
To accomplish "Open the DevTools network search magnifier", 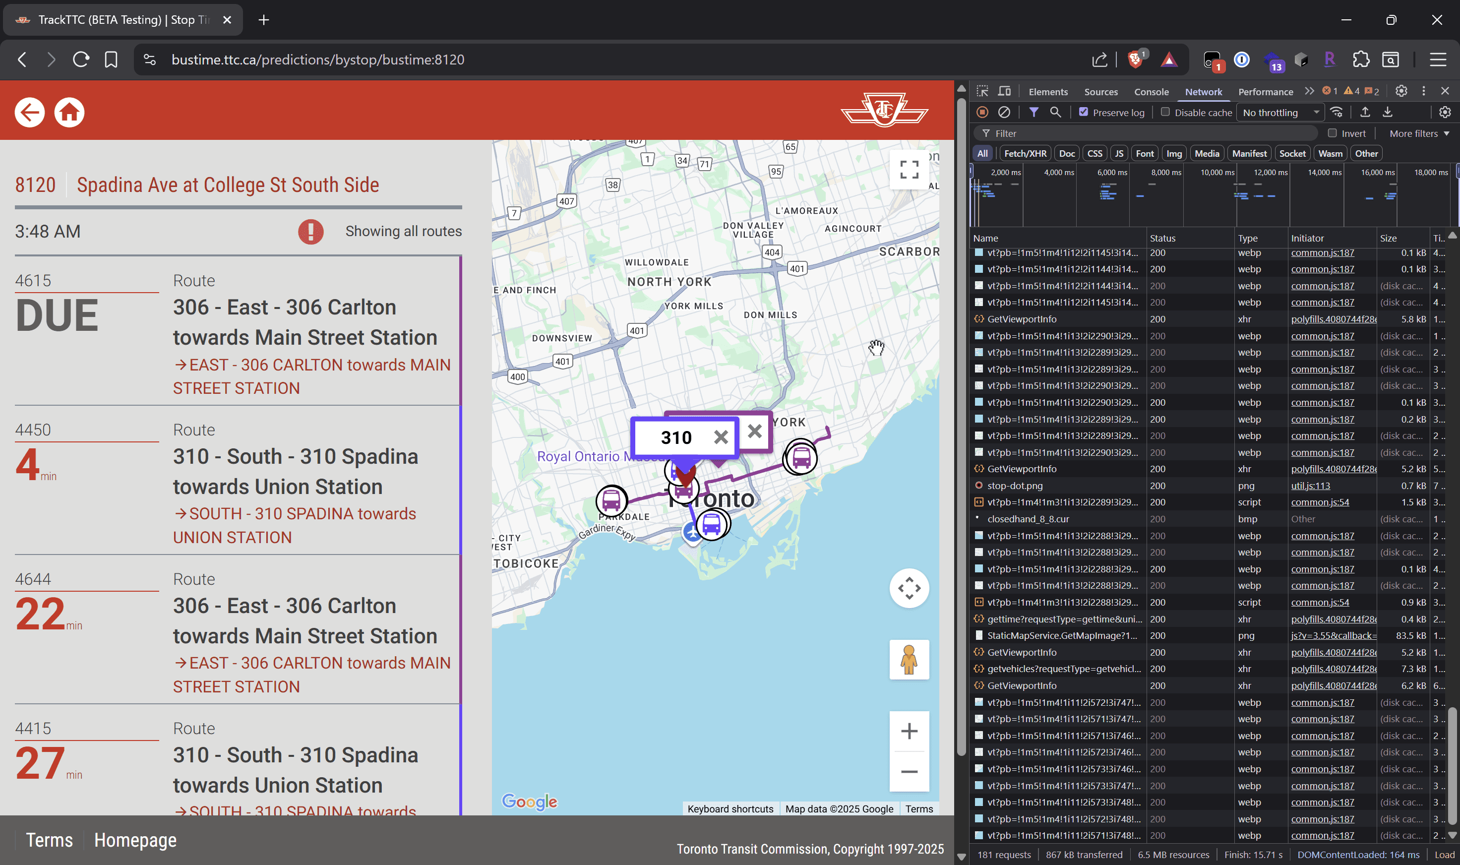I will (x=1055, y=112).
